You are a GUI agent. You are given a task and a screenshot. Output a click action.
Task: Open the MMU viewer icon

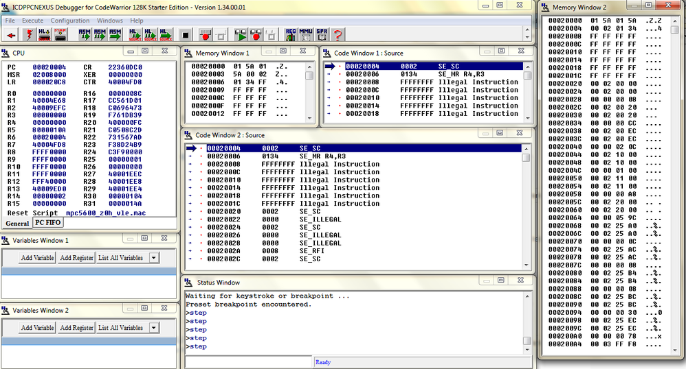(x=306, y=35)
